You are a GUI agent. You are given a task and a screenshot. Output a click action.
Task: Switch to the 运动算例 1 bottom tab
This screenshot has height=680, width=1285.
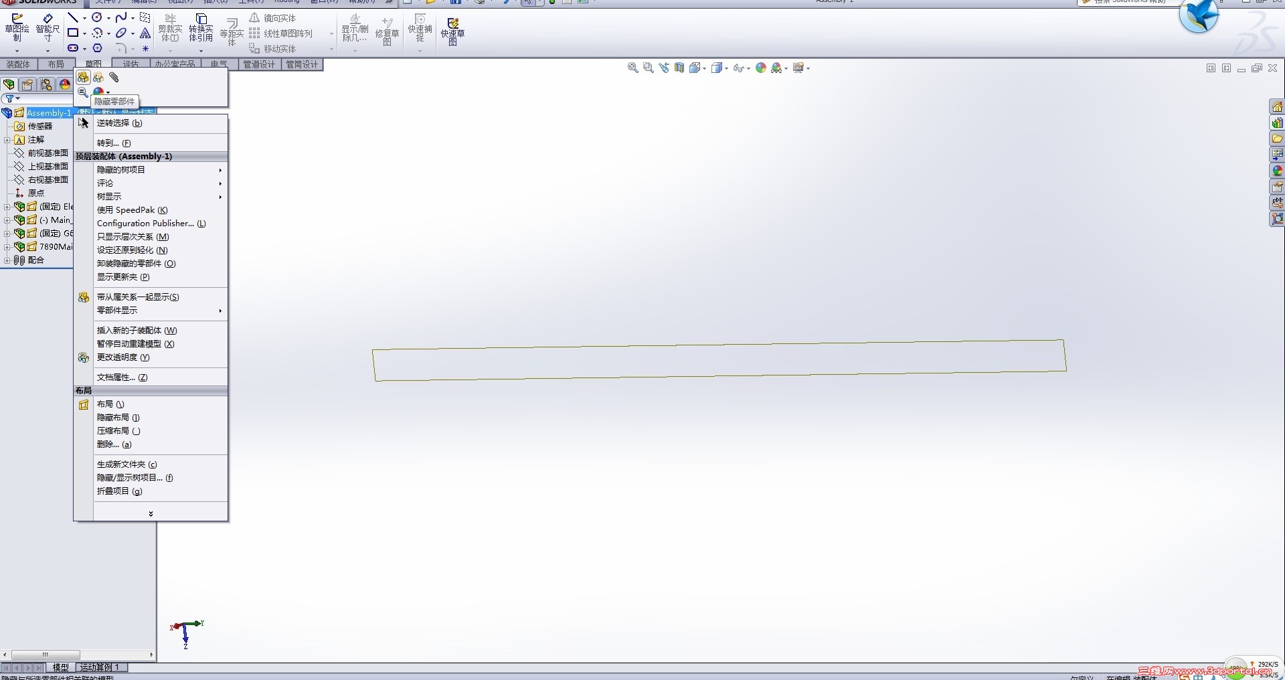pyautogui.click(x=100, y=667)
